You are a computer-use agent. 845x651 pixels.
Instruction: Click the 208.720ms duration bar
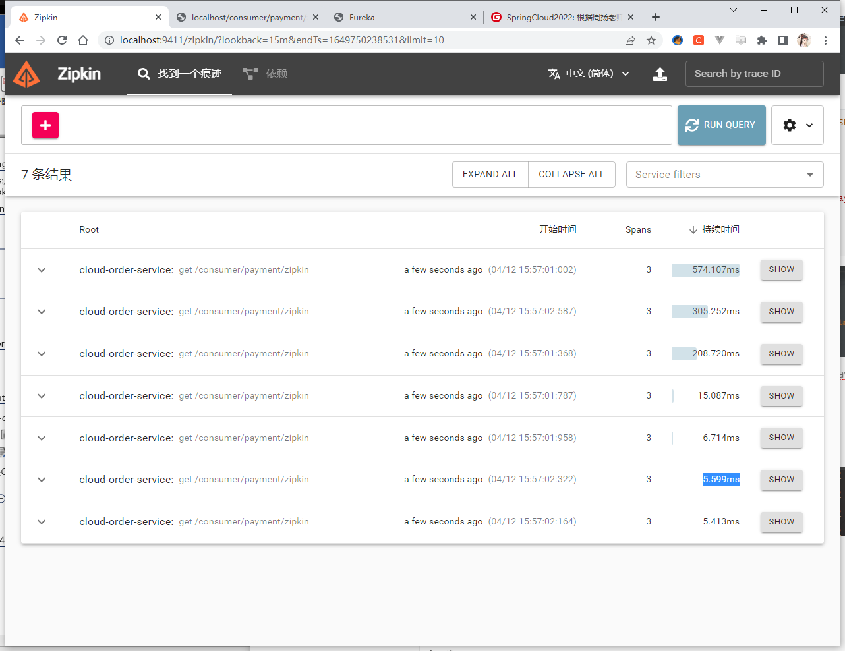684,354
